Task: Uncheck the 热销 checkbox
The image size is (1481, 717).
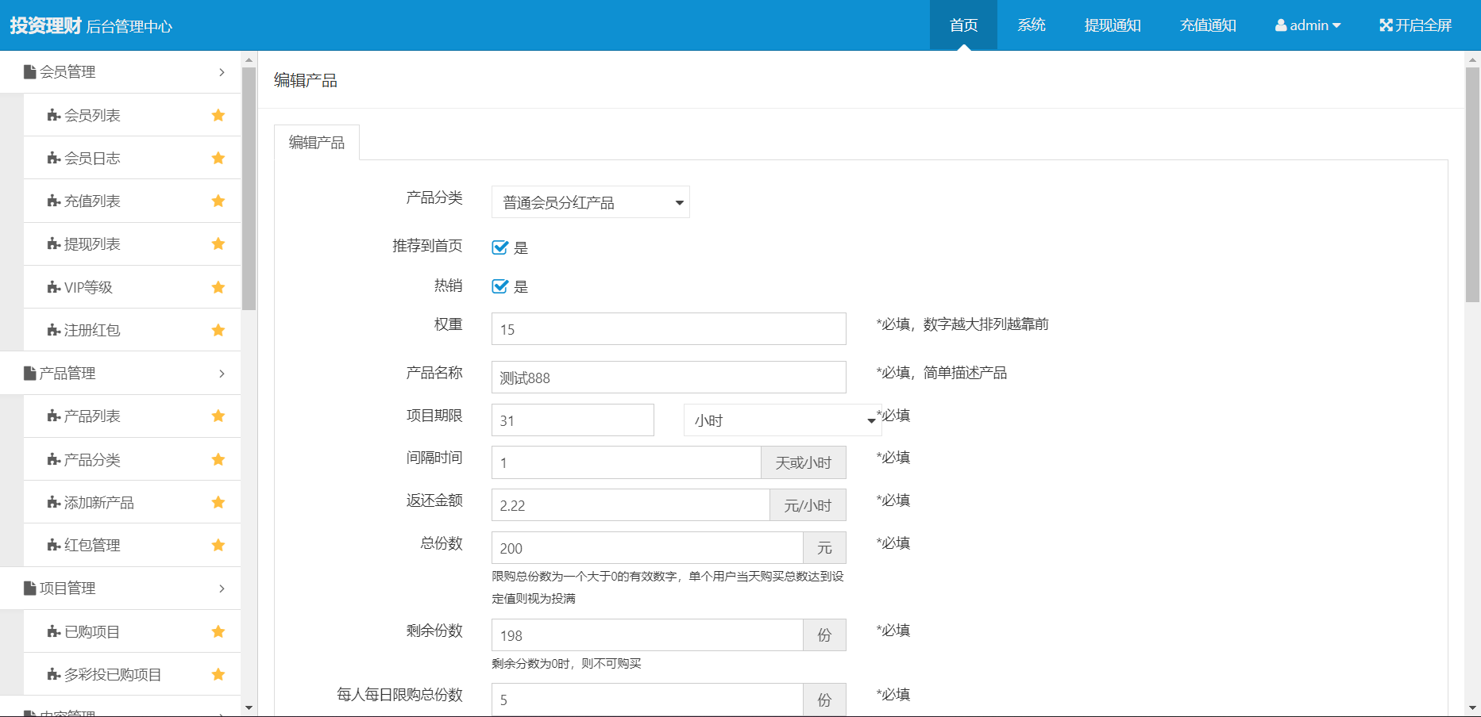Action: tap(500, 286)
